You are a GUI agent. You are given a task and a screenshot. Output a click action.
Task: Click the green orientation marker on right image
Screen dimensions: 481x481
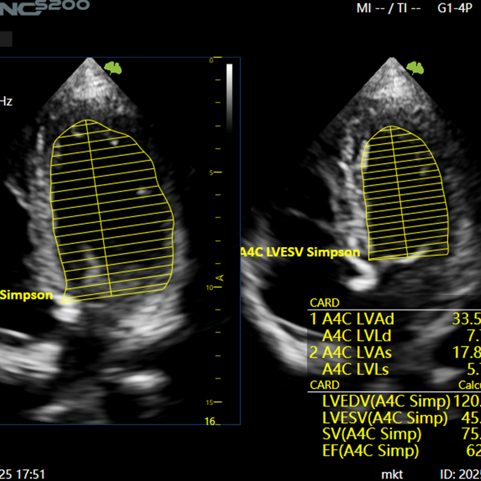(415, 67)
